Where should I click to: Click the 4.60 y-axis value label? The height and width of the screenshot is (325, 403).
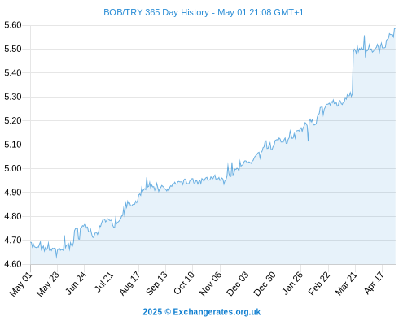click(x=13, y=264)
